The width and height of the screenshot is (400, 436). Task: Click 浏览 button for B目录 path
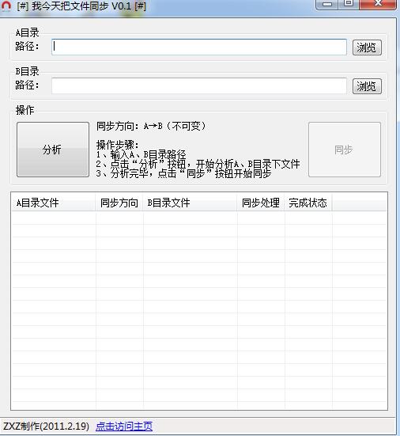[x=367, y=86]
